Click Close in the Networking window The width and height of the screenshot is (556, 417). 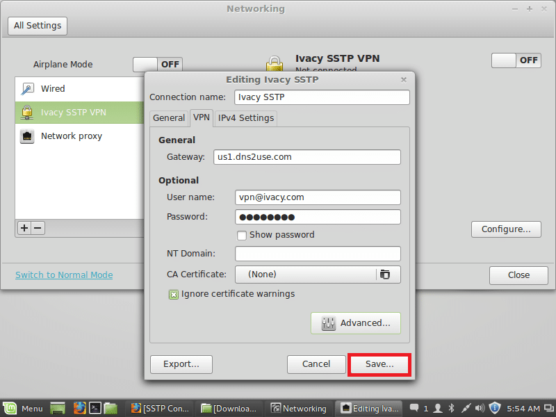[x=518, y=275]
